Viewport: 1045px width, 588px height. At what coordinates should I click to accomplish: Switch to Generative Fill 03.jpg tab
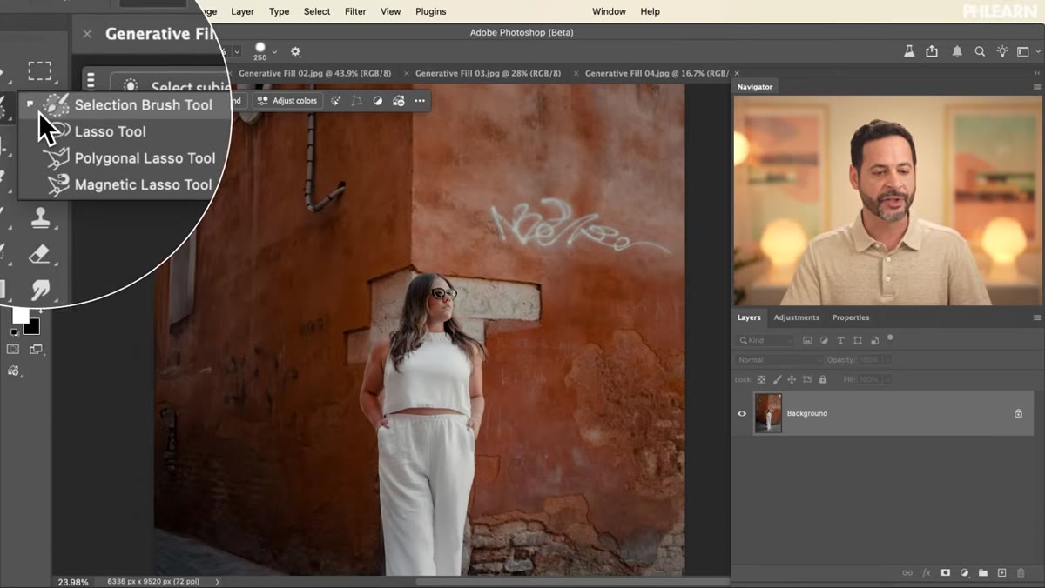tap(488, 73)
